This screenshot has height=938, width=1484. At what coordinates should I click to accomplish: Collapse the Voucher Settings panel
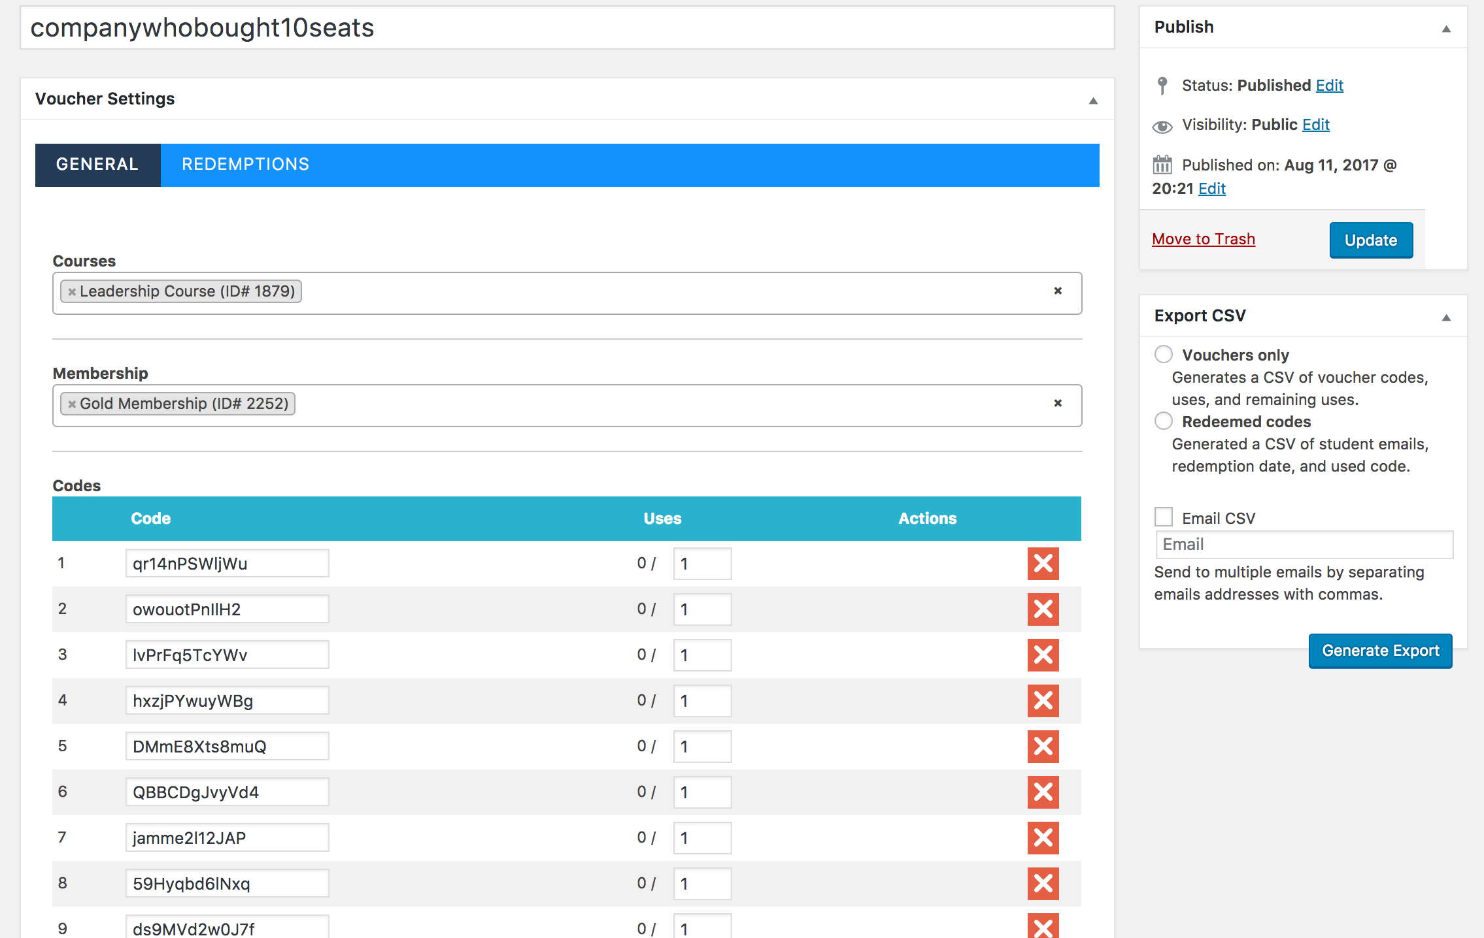click(1093, 101)
